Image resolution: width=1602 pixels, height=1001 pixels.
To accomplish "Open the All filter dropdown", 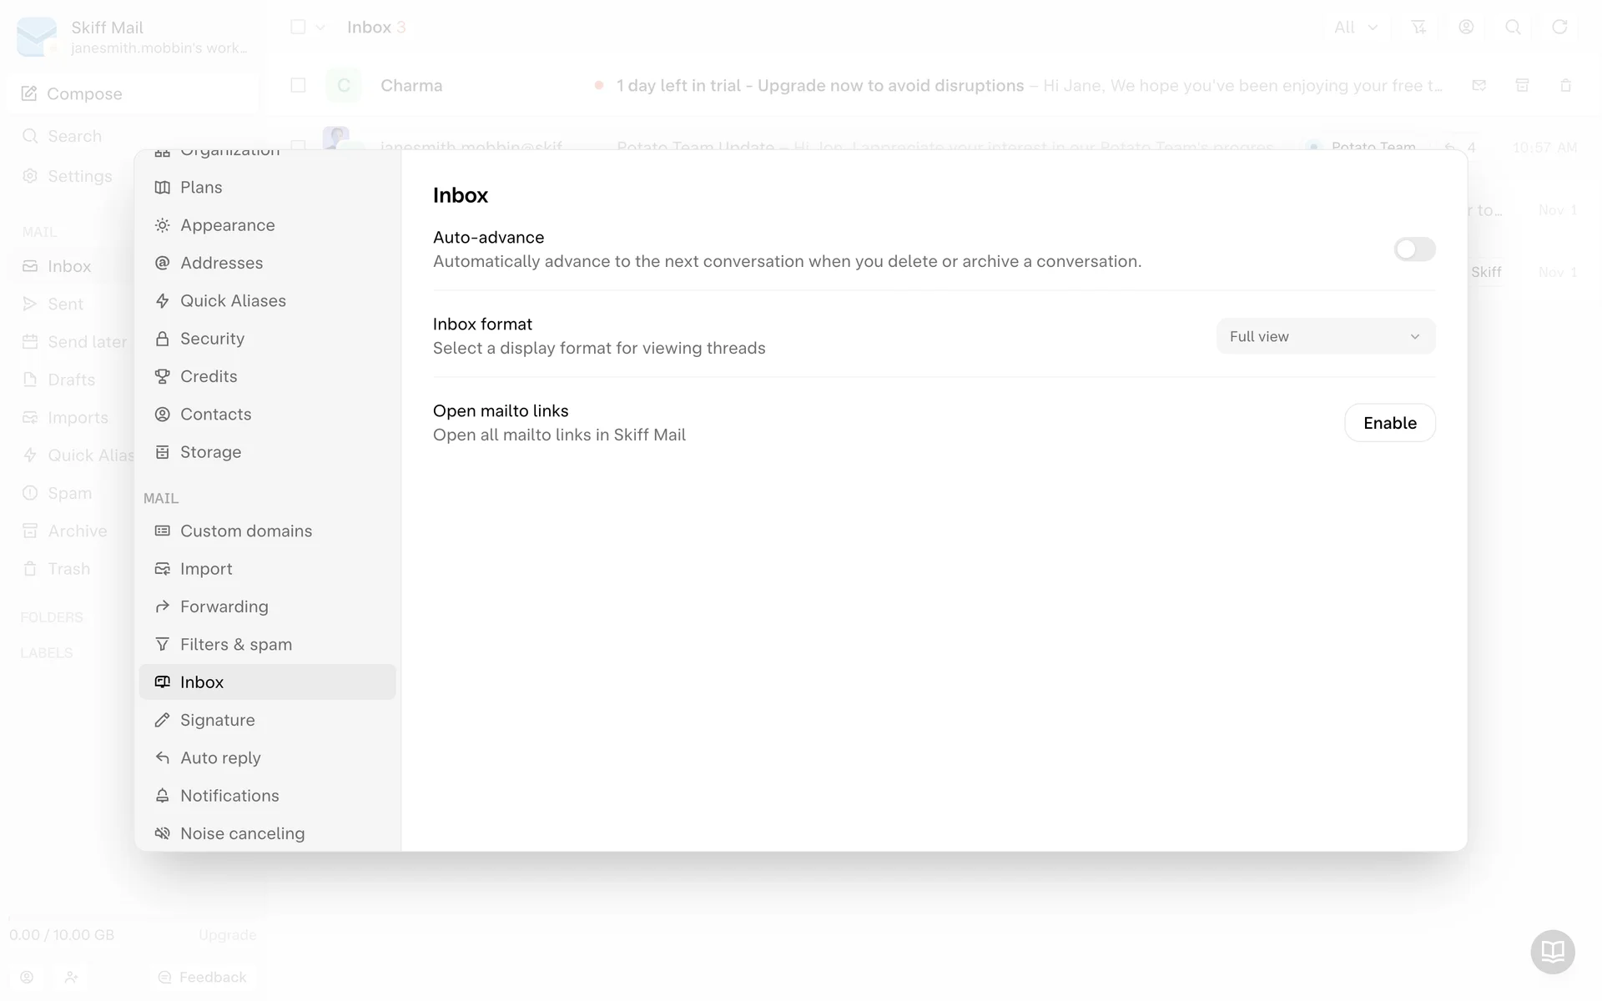I will point(1355,28).
